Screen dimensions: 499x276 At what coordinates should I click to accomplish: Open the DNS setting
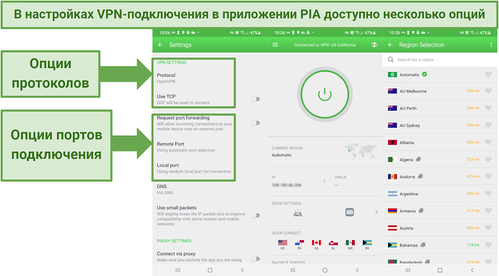[210, 189]
